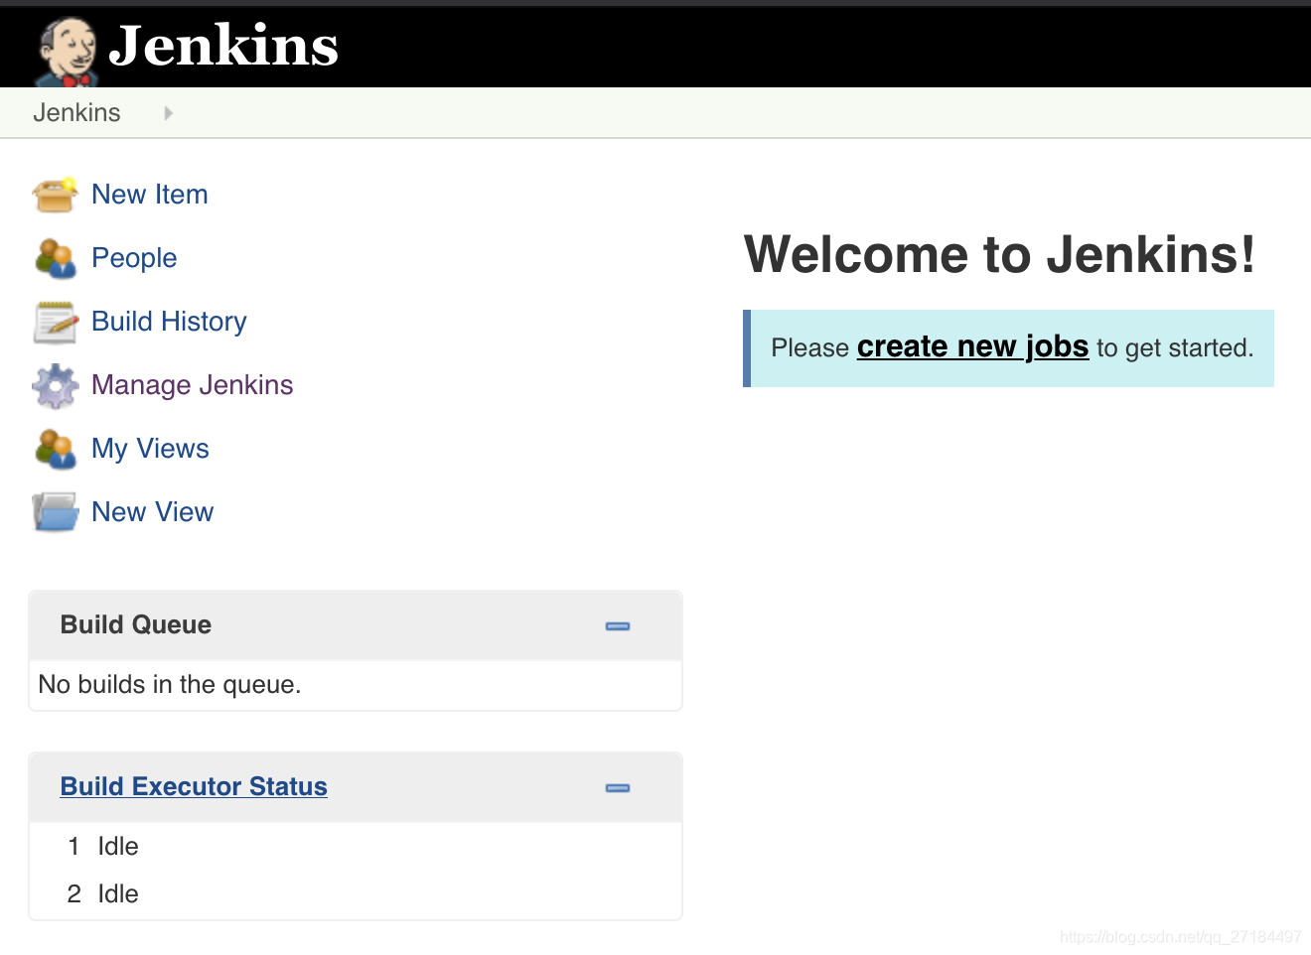The height and width of the screenshot is (955, 1311).
Task: Click the Jenkins title in the header
Action: coord(223,46)
